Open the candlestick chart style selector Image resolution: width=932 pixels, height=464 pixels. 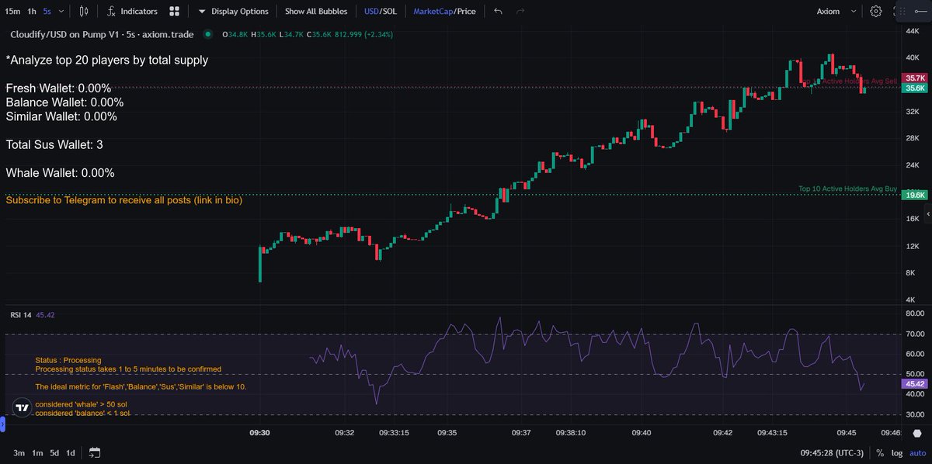pyautogui.click(x=85, y=11)
